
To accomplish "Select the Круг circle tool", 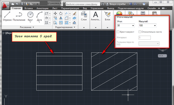I will click(30, 16).
